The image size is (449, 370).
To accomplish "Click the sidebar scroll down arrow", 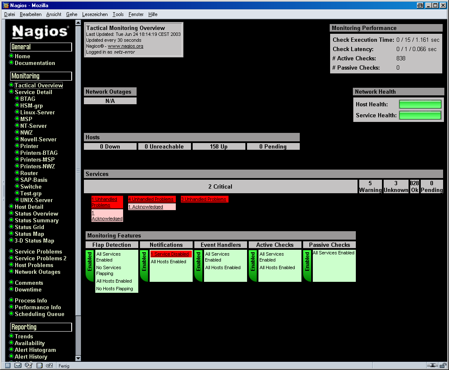I will tap(78, 358).
